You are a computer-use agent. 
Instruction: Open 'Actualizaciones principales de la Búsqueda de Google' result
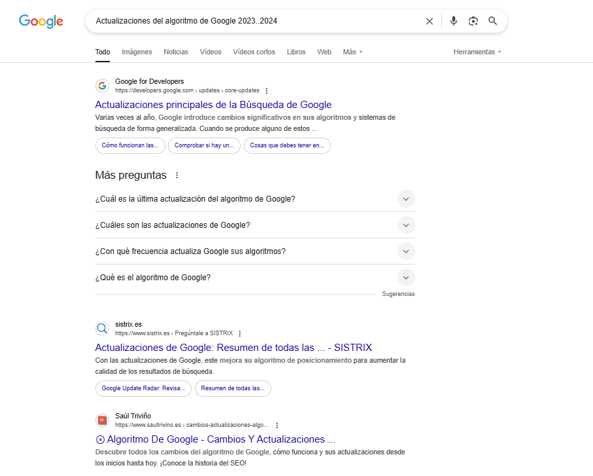213,105
